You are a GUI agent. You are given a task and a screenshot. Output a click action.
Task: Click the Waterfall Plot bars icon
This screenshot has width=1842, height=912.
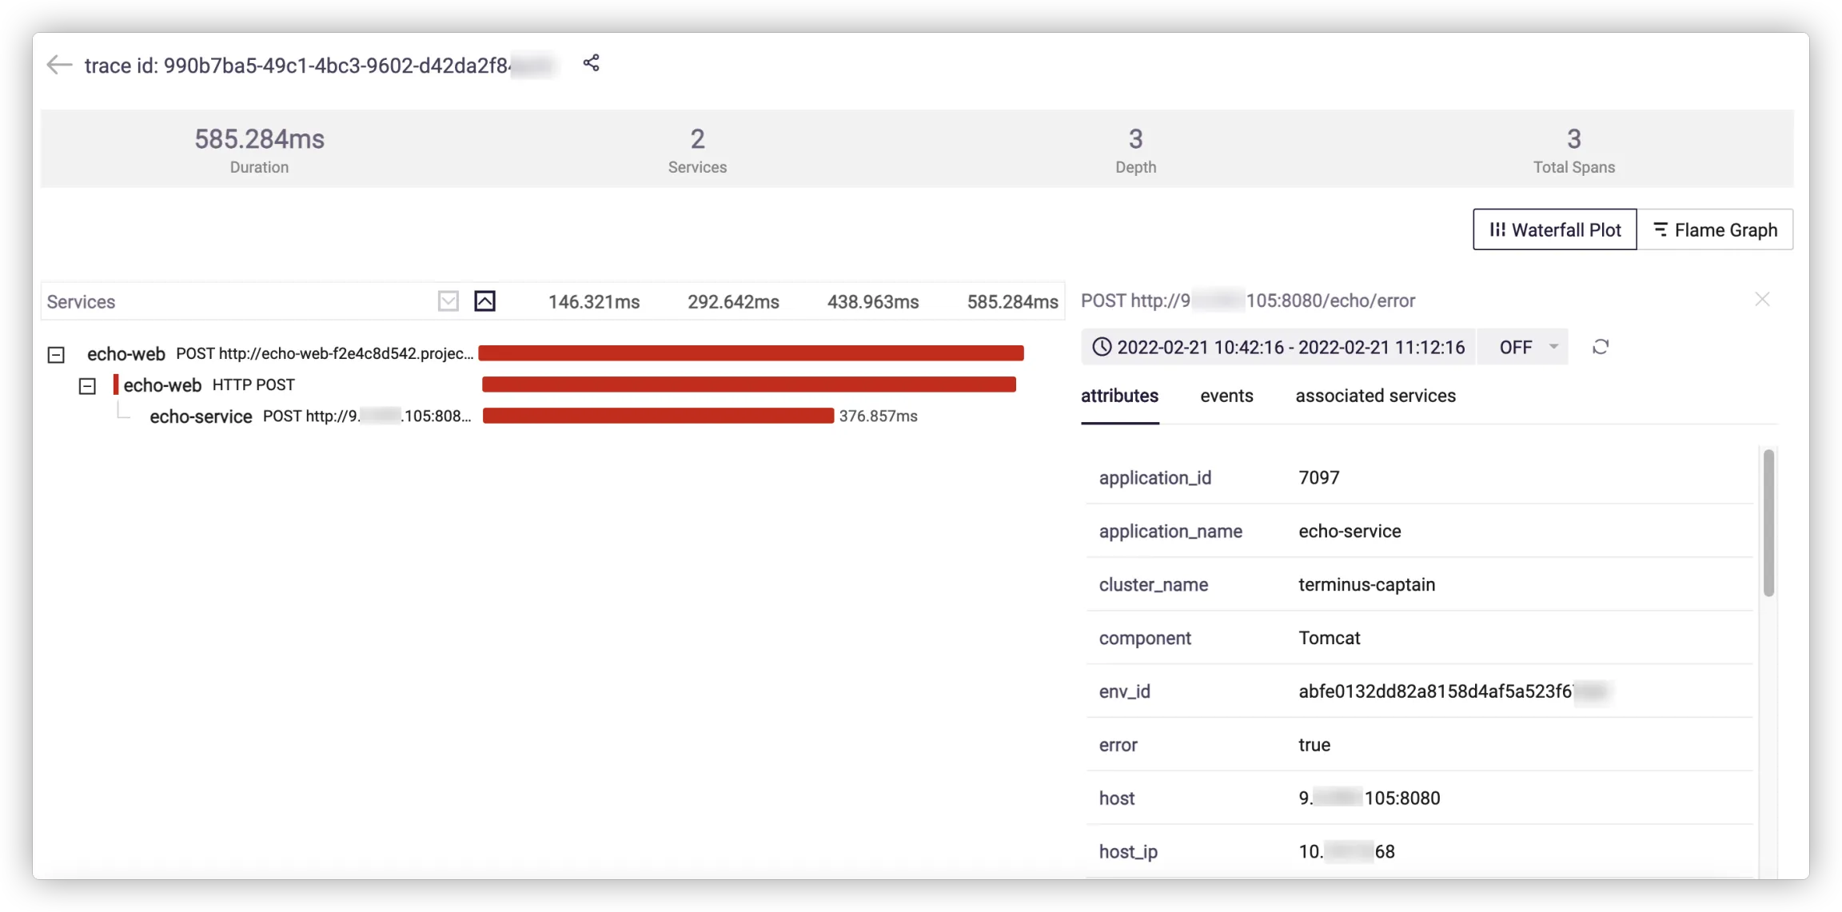point(1497,230)
